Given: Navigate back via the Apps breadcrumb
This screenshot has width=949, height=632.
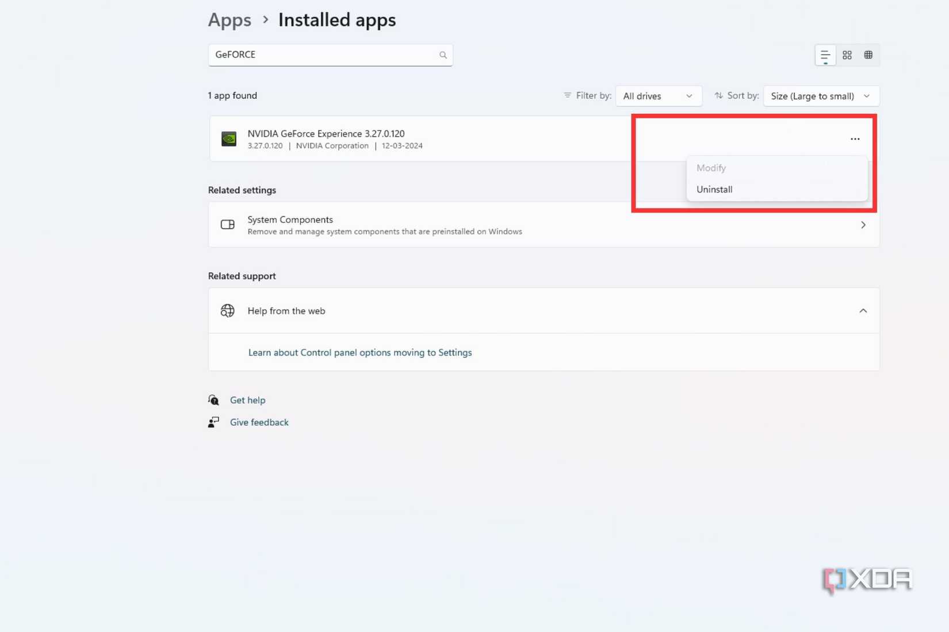Looking at the screenshot, I should (229, 19).
